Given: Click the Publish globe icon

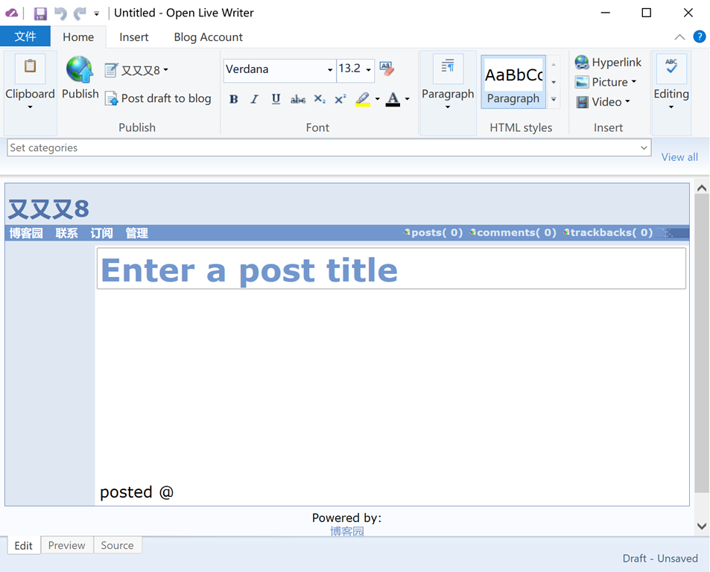Looking at the screenshot, I should coord(80,70).
